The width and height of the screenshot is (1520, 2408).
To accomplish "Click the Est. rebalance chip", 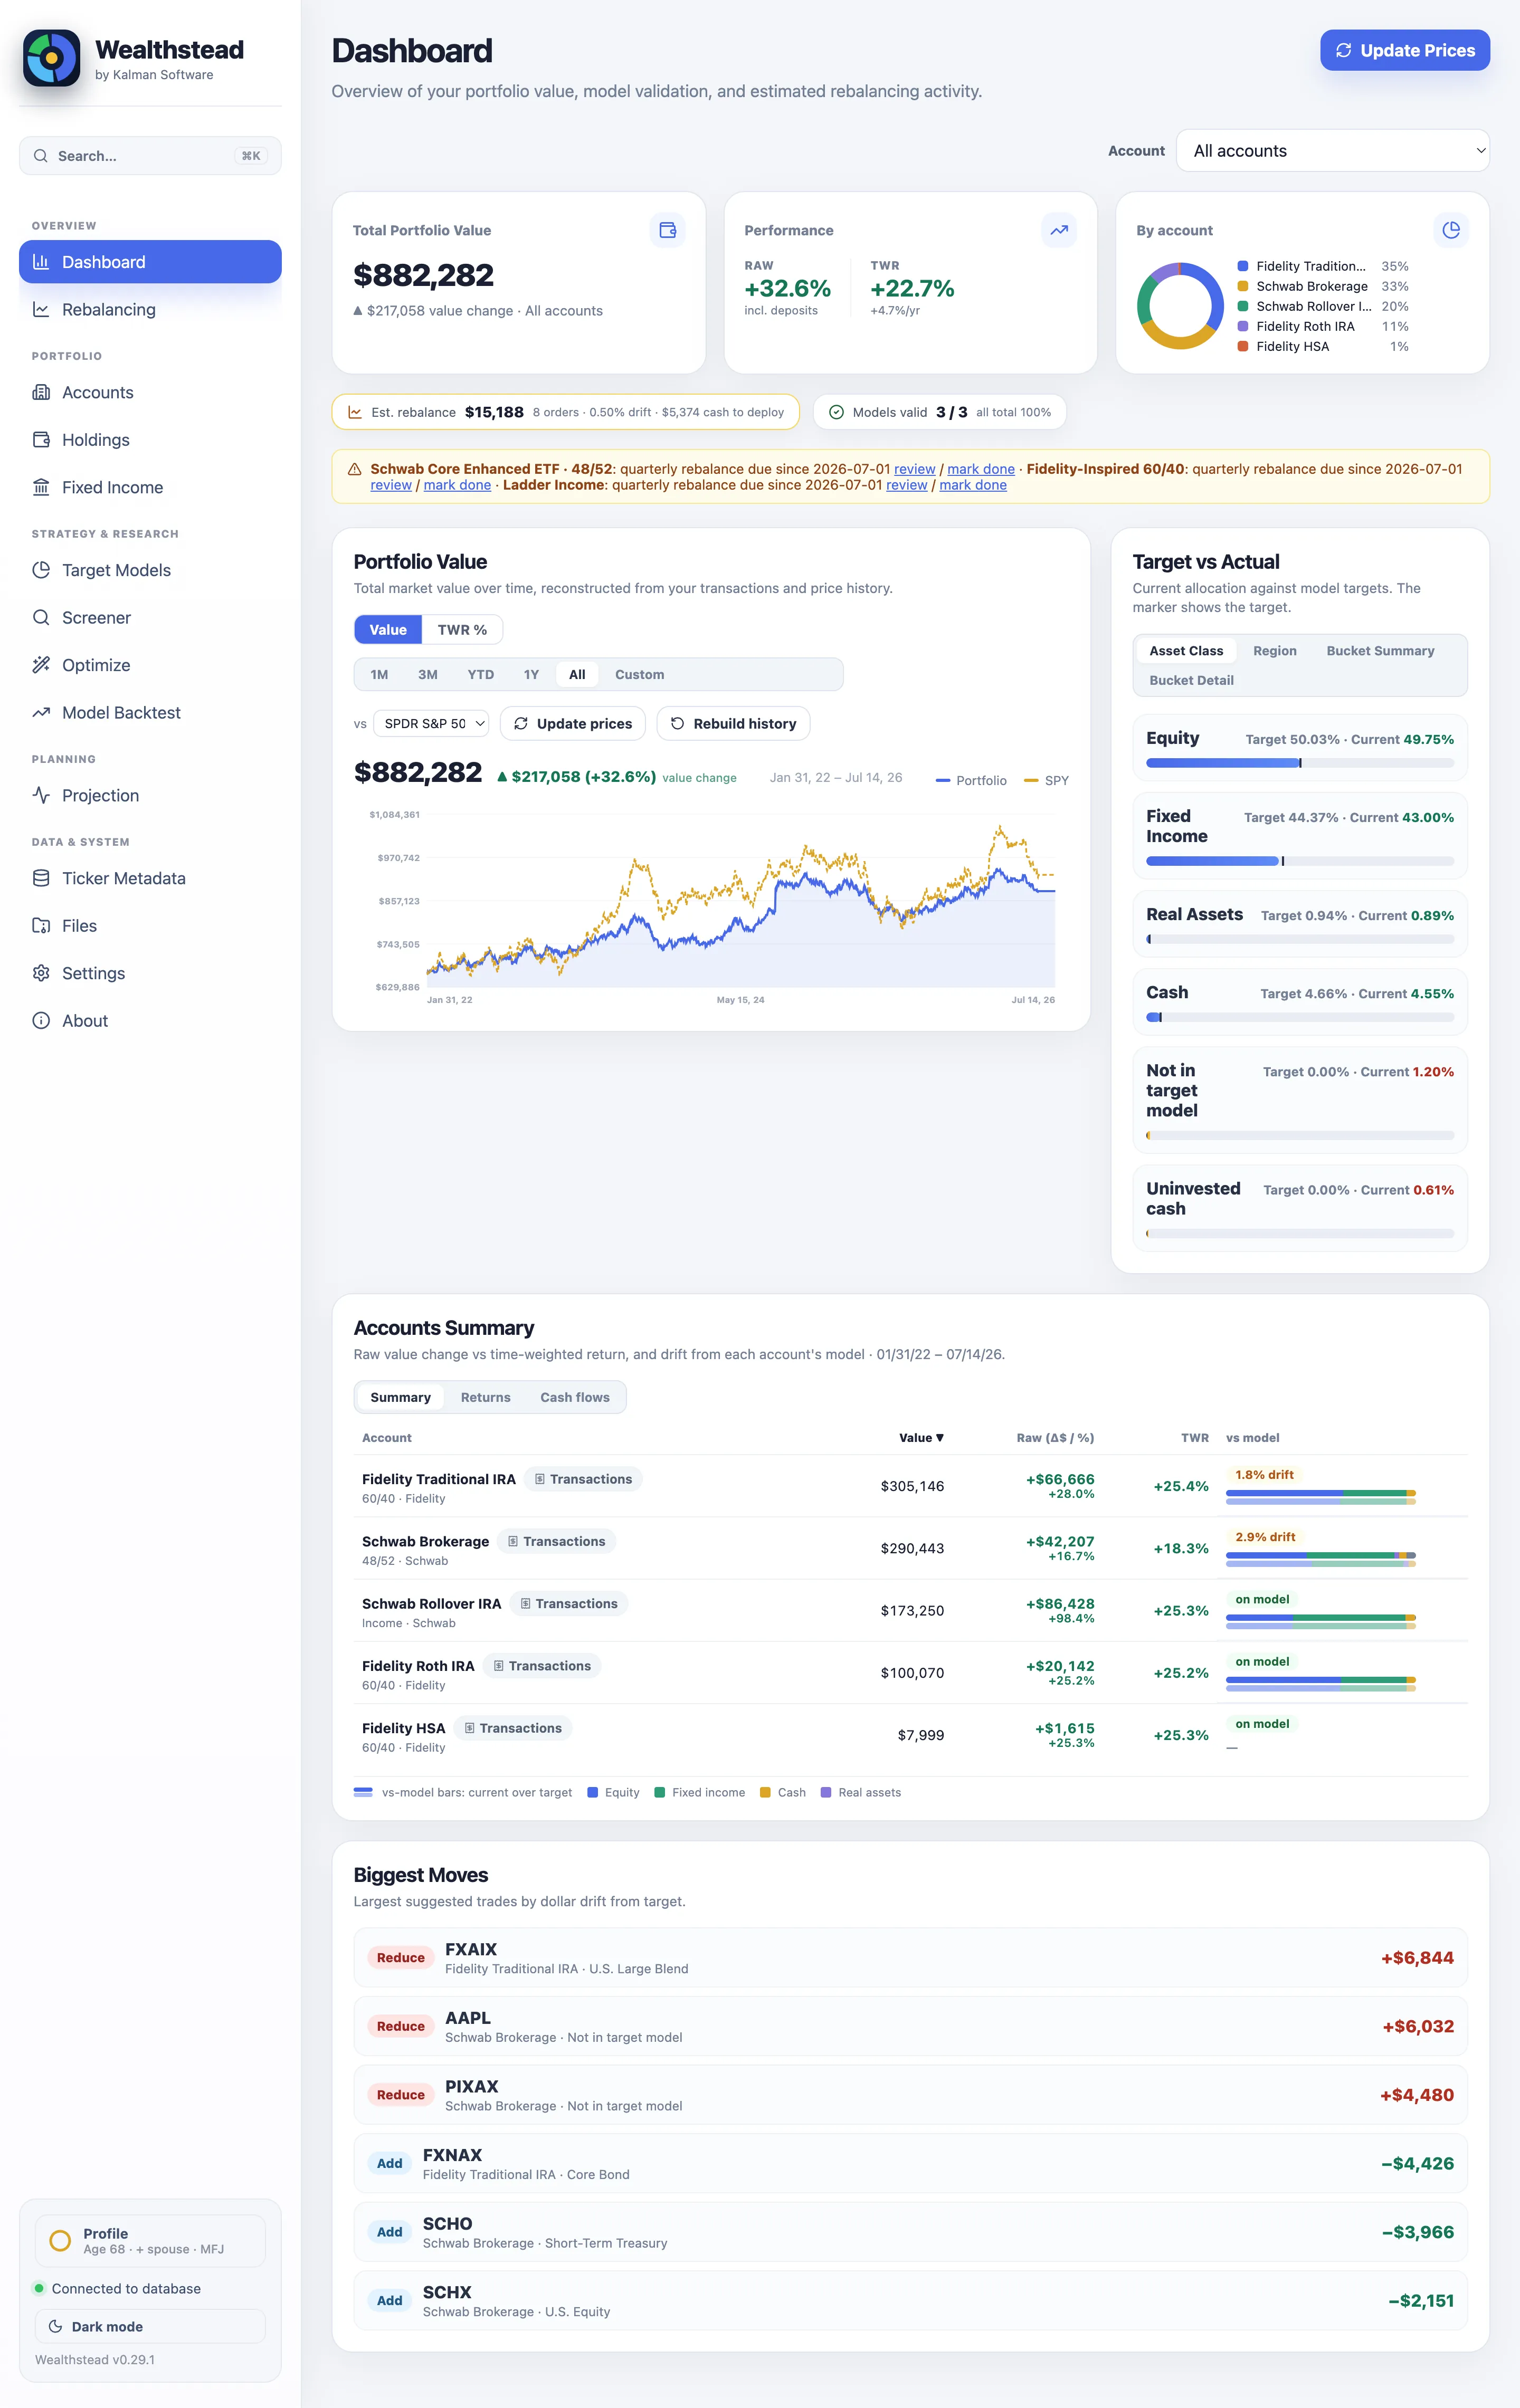I will click(x=565, y=412).
